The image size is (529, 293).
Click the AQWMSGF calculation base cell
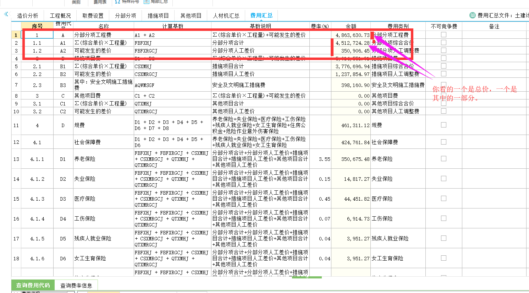[172, 85]
